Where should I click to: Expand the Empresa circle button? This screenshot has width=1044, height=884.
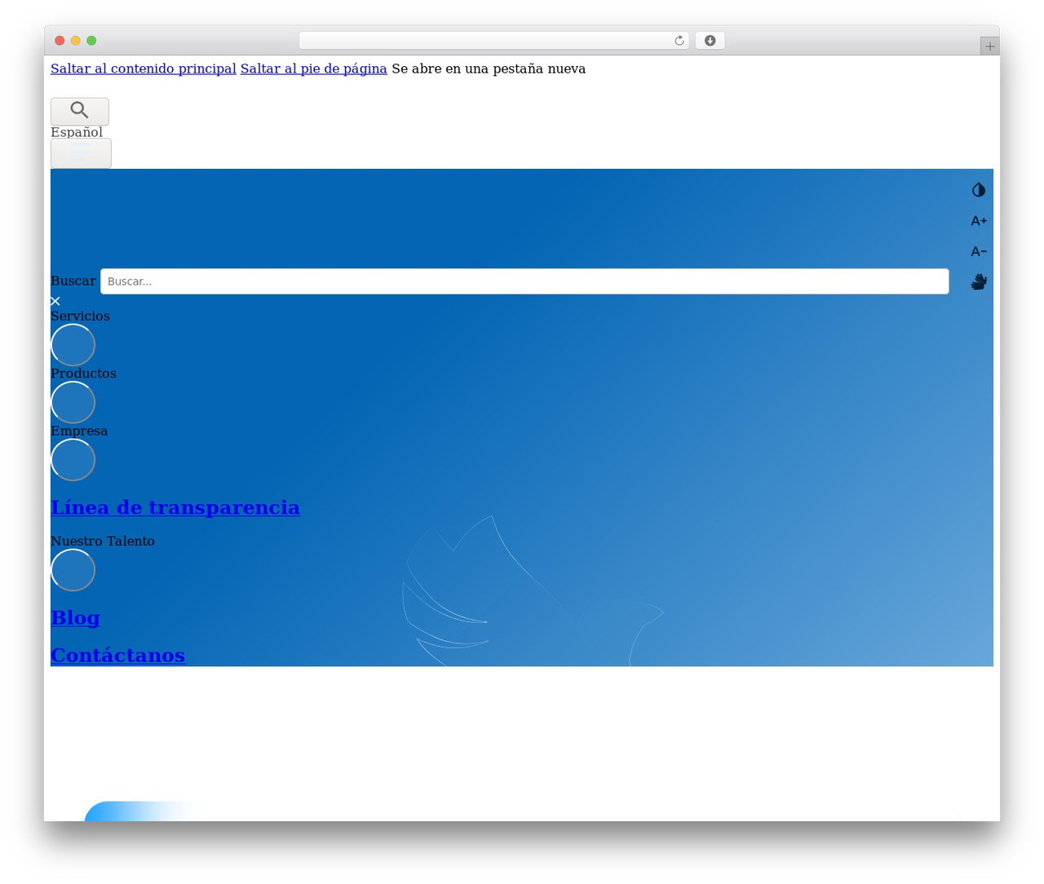(73, 460)
